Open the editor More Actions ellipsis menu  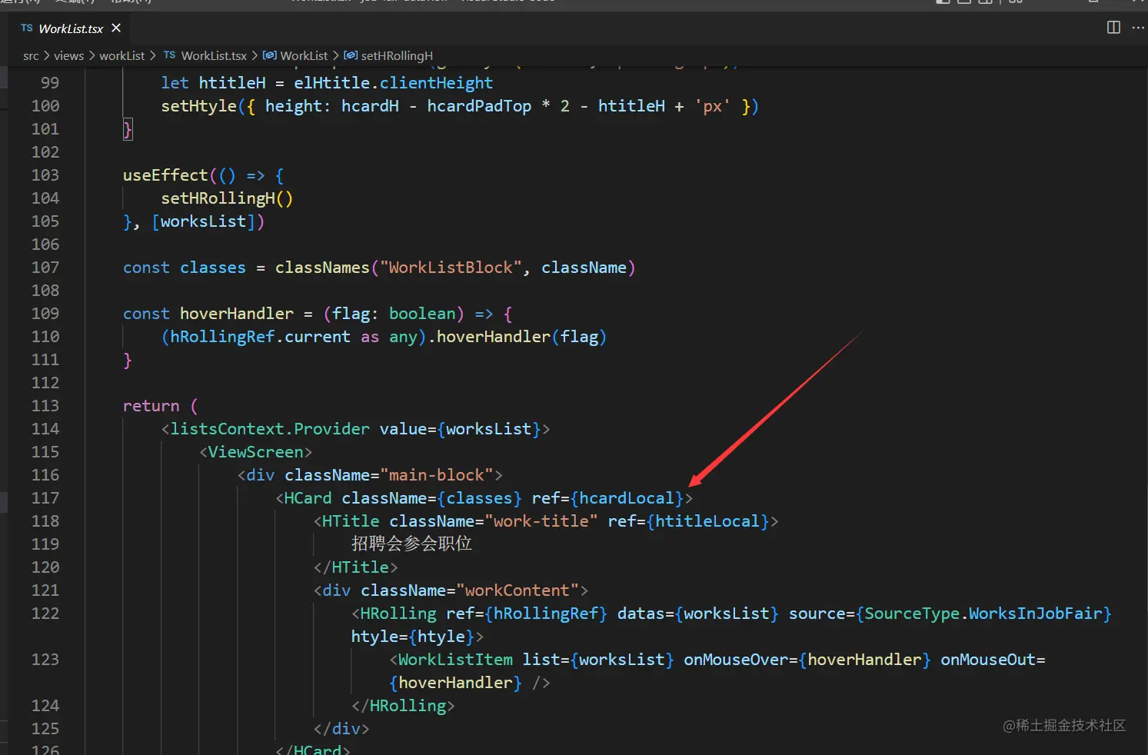click(1138, 28)
